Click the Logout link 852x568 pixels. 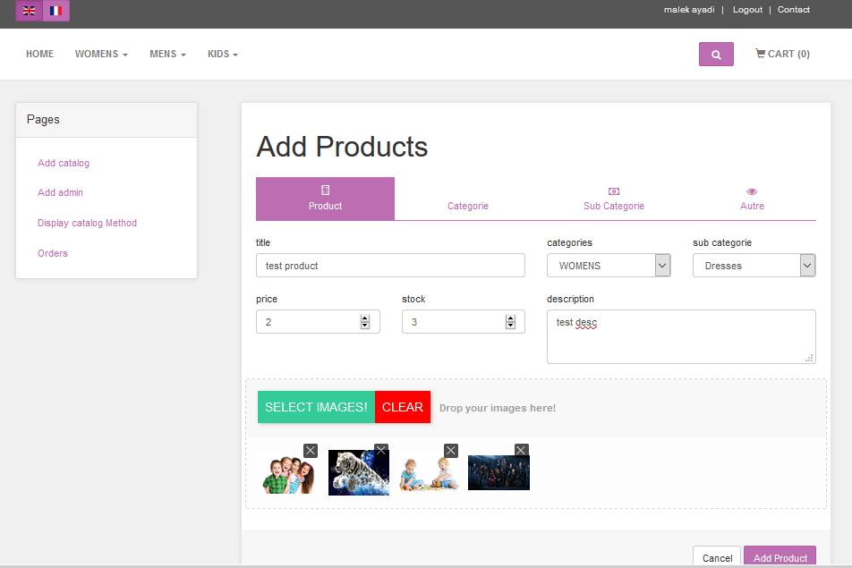[x=747, y=10]
